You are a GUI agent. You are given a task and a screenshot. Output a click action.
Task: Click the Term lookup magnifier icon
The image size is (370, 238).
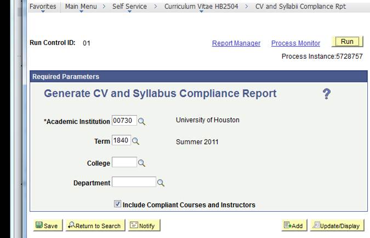[135, 141]
